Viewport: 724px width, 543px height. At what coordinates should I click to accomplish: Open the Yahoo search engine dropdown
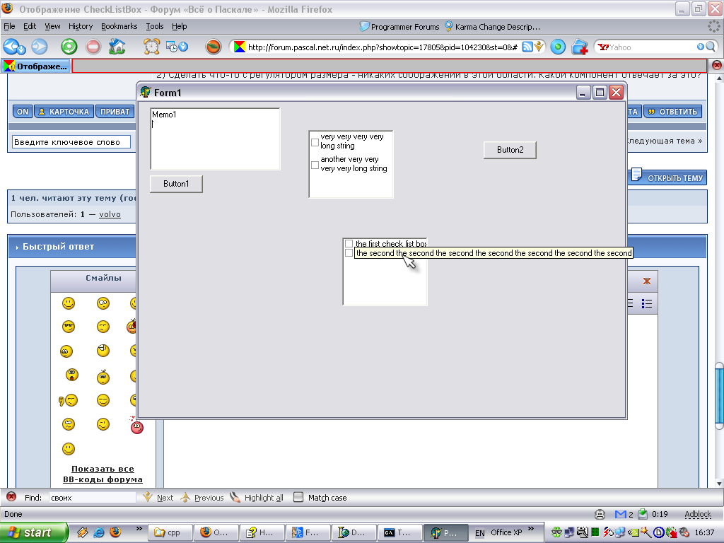[605, 47]
